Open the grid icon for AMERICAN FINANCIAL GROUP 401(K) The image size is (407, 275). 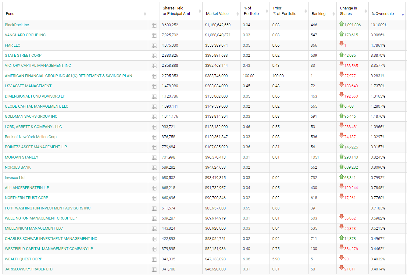click(x=154, y=76)
